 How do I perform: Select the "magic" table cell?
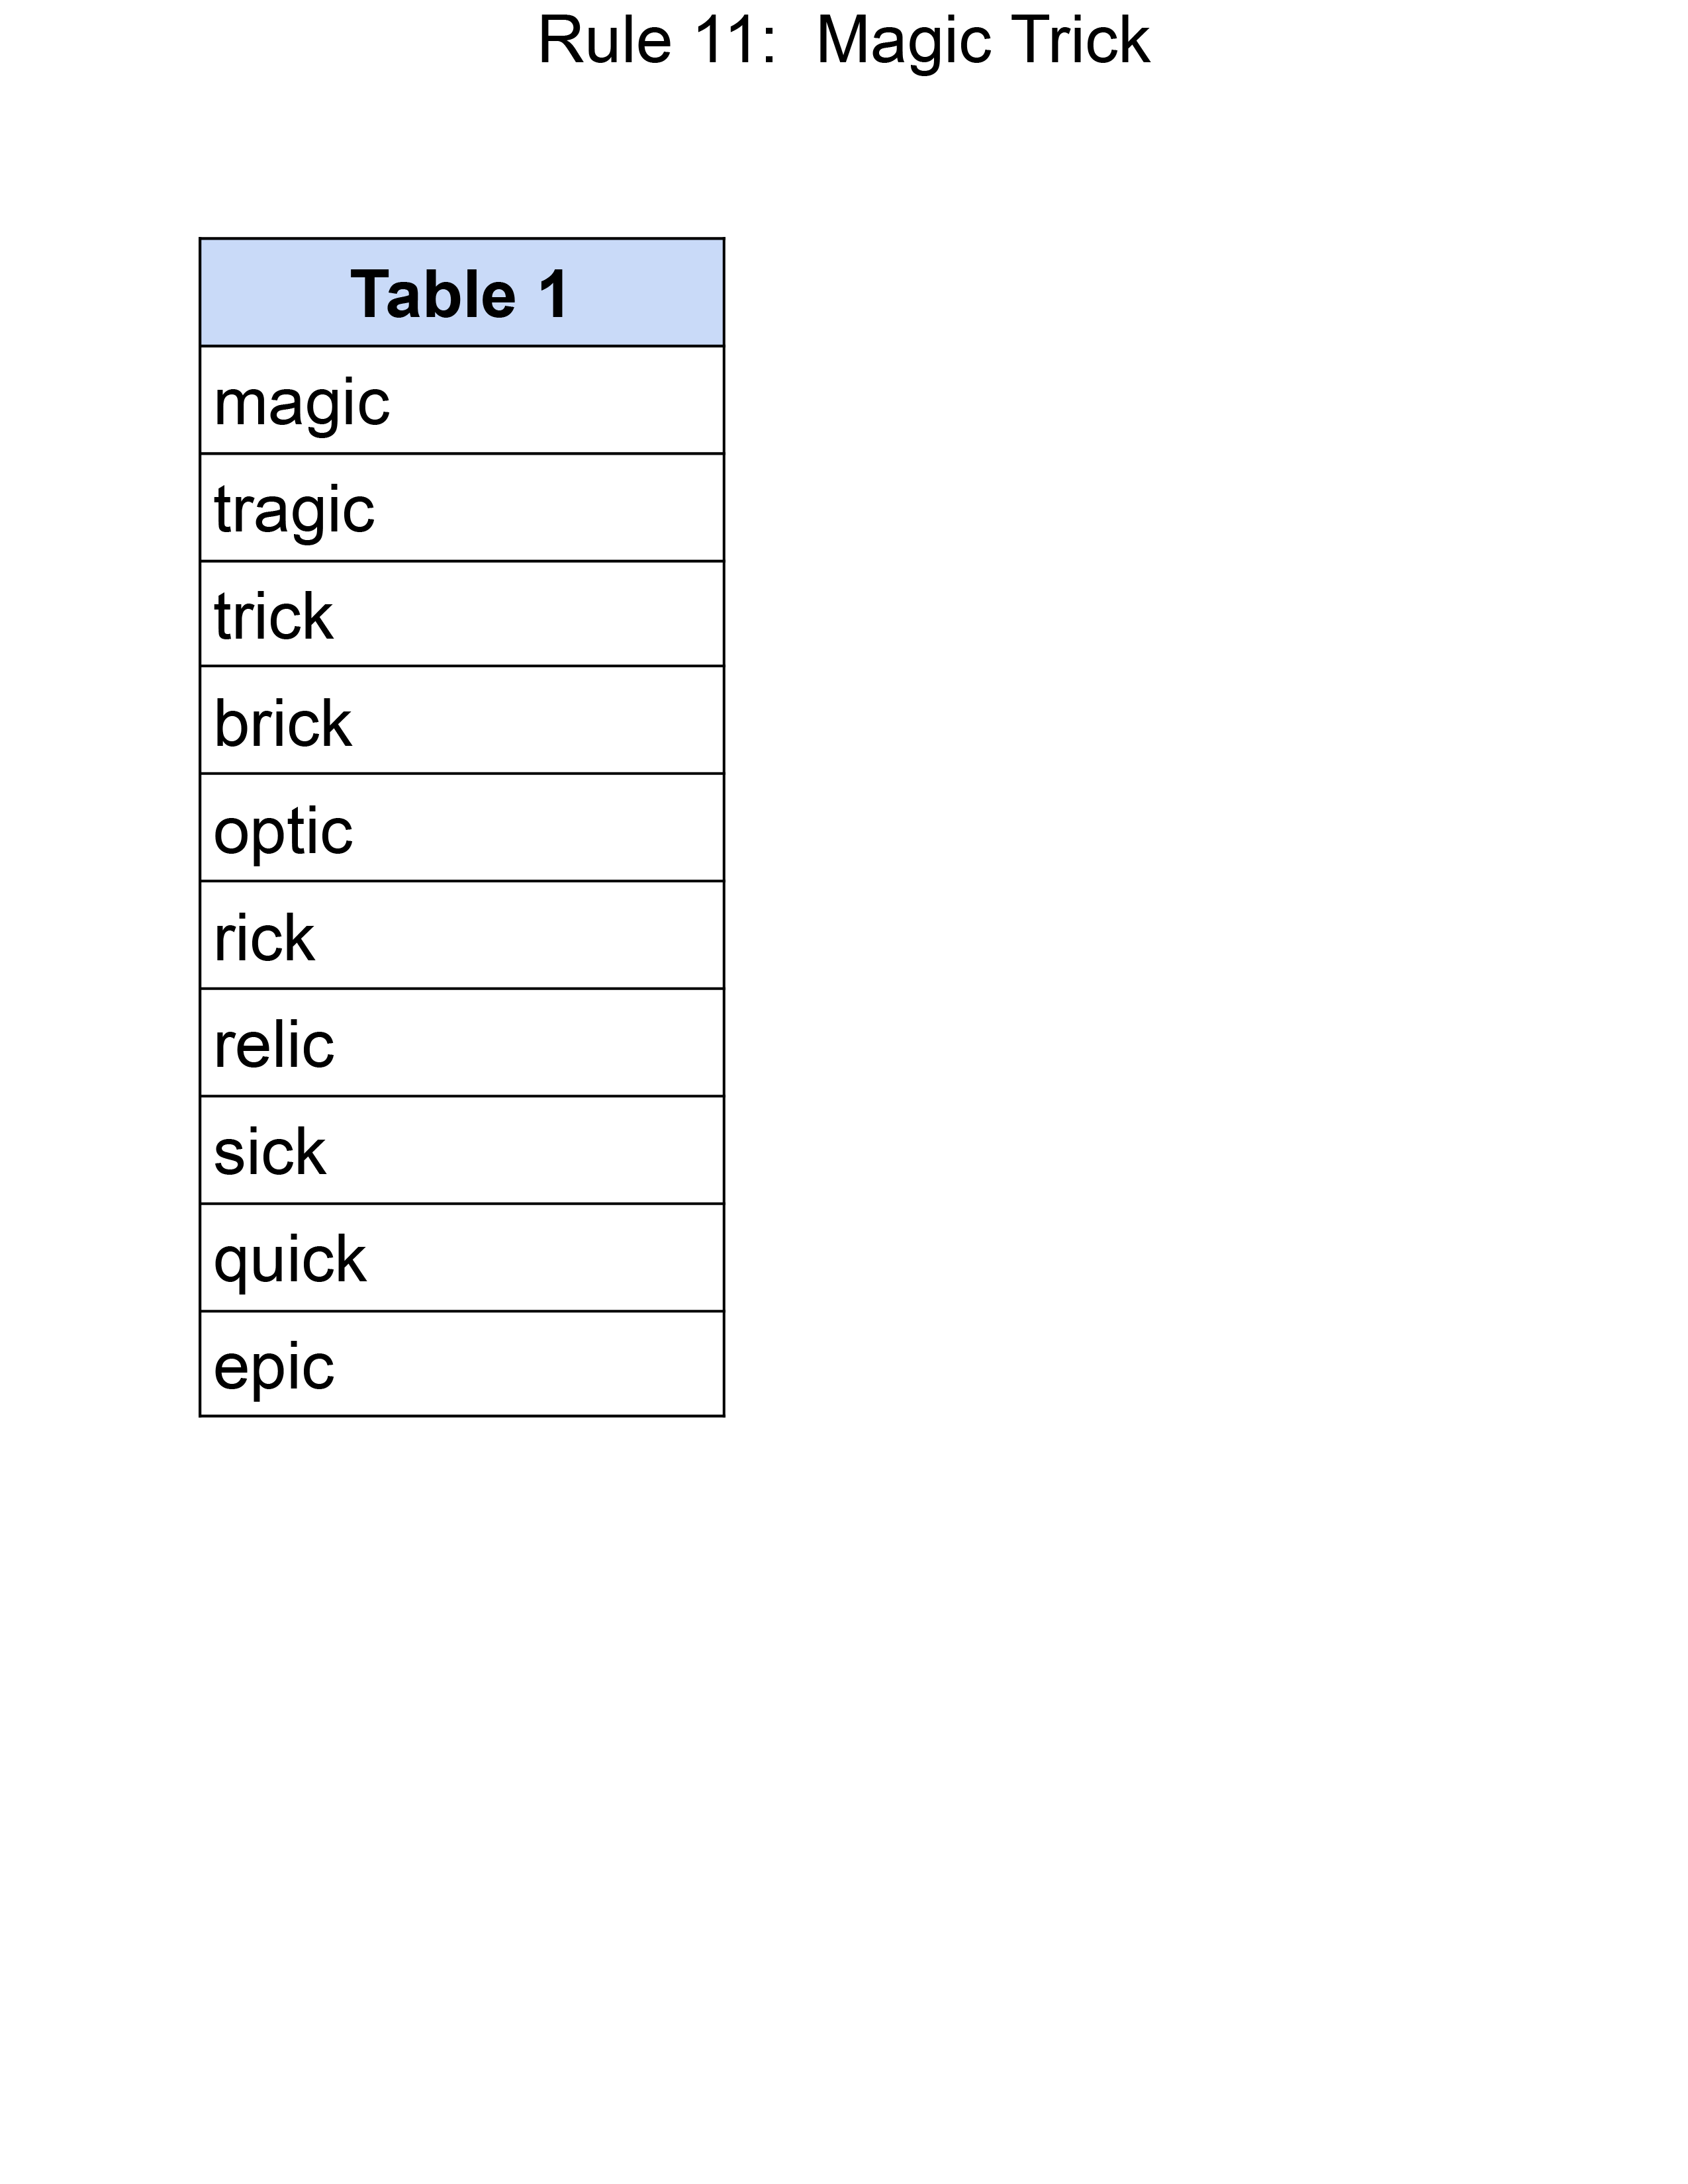pos(462,400)
